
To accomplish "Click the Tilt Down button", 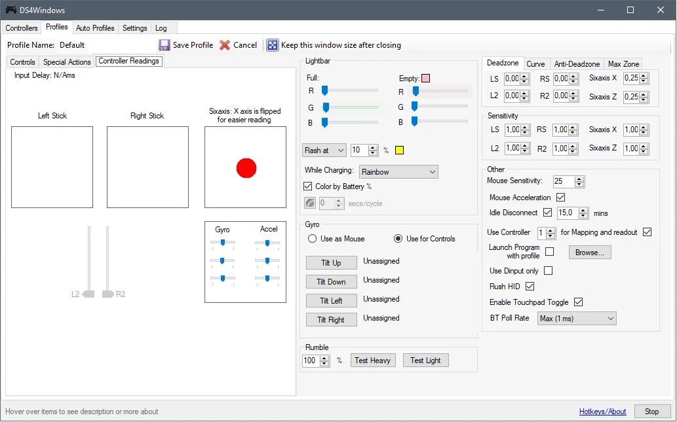I will [331, 281].
